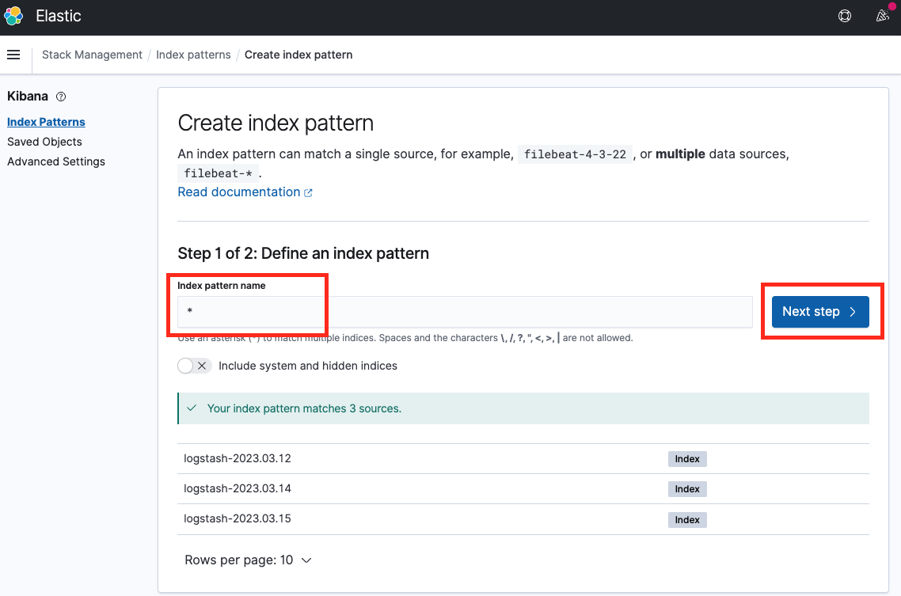
Task: Click the Kibana help question icon
Action: pos(61,97)
